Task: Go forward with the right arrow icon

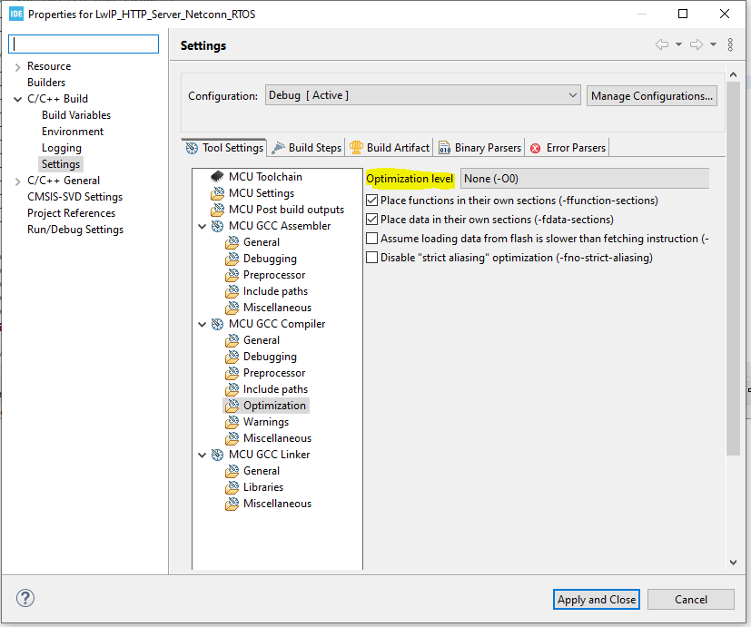Action: pos(697,44)
